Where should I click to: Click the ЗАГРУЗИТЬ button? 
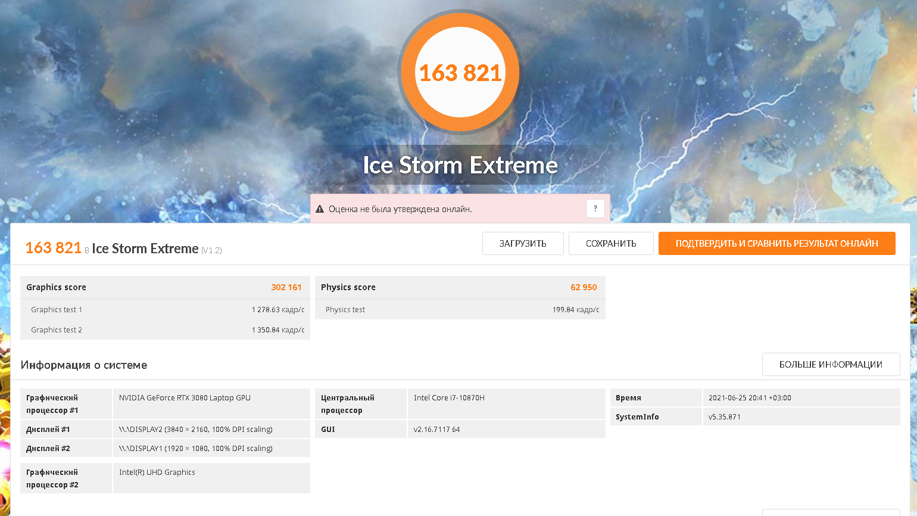[523, 243]
